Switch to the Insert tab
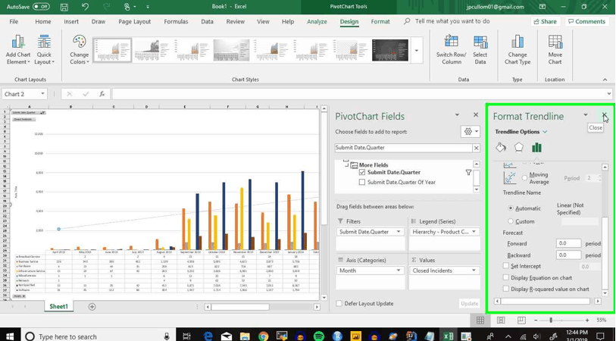Viewport: 616px width, 341px height. tap(71, 22)
